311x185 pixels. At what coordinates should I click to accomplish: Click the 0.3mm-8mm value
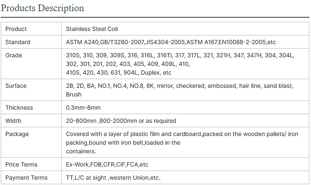(83, 108)
